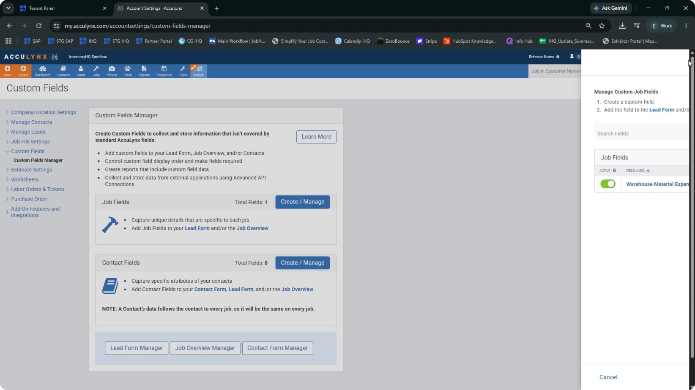
Task: Open the Recent items icon
Action: click(23, 71)
